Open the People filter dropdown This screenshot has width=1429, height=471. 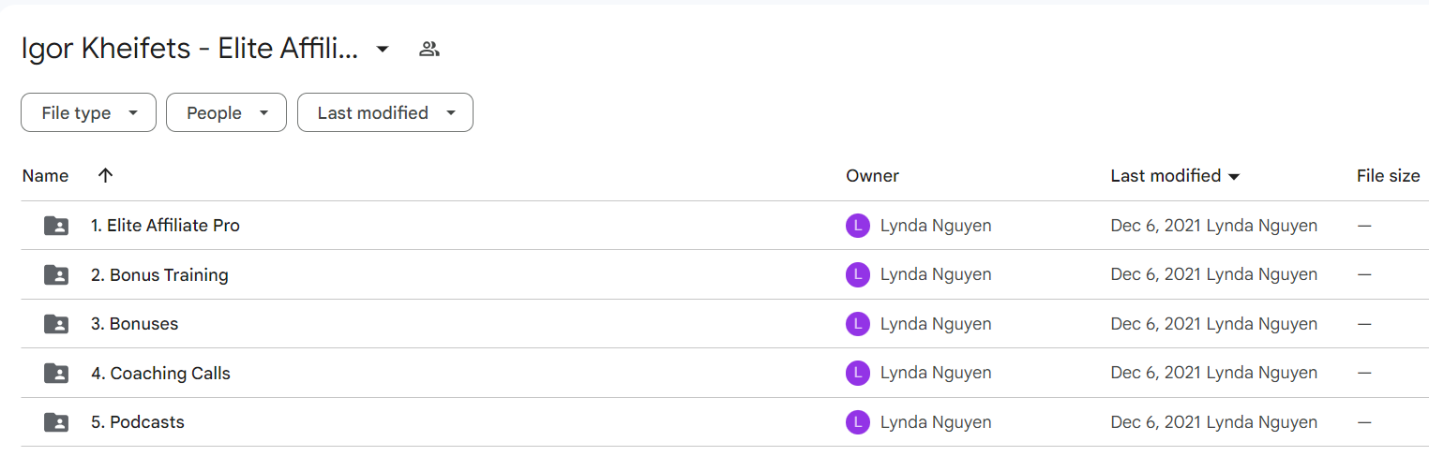pos(226,112)
